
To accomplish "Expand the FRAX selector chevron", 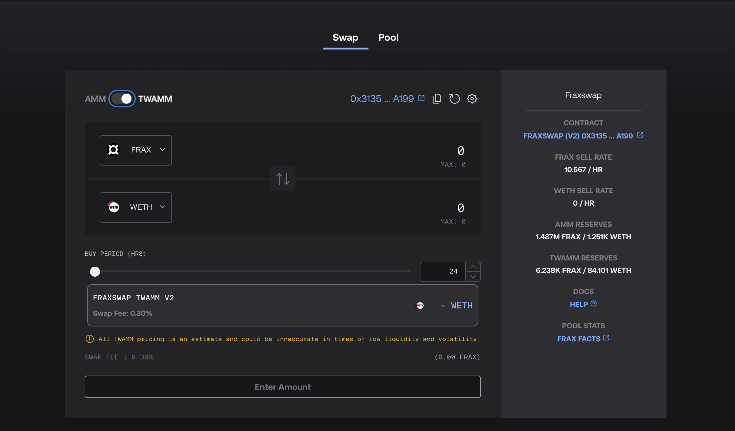I will [x=163, y=150].
